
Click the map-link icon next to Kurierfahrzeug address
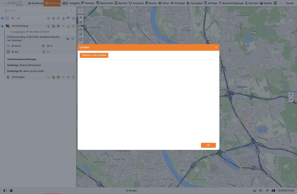[68, 39]
